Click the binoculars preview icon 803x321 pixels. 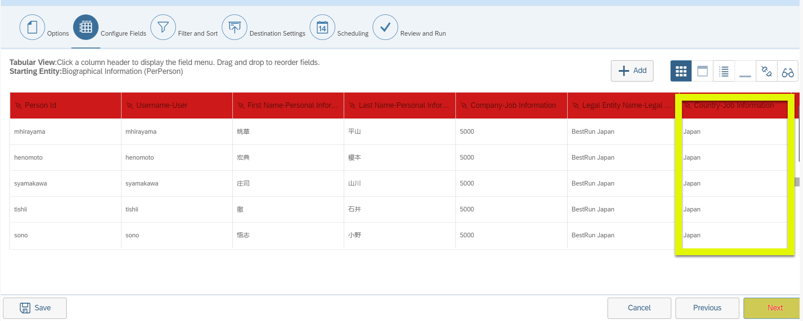788,71
